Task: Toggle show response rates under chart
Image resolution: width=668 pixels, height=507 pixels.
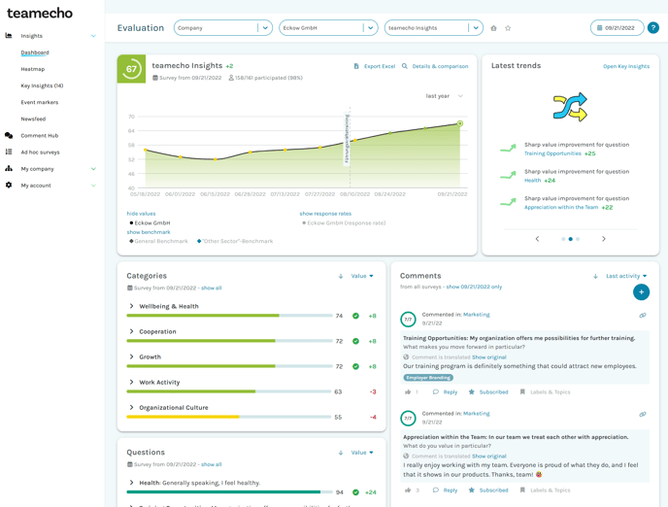Action: click(325, 214)
